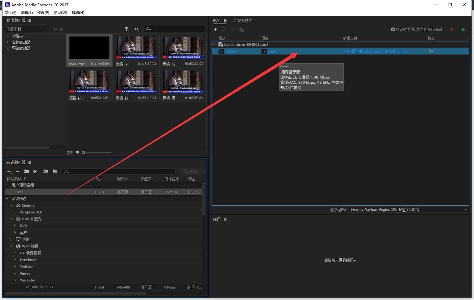Open the H.264 format dropdown in queue

click(x=221, y=51)
